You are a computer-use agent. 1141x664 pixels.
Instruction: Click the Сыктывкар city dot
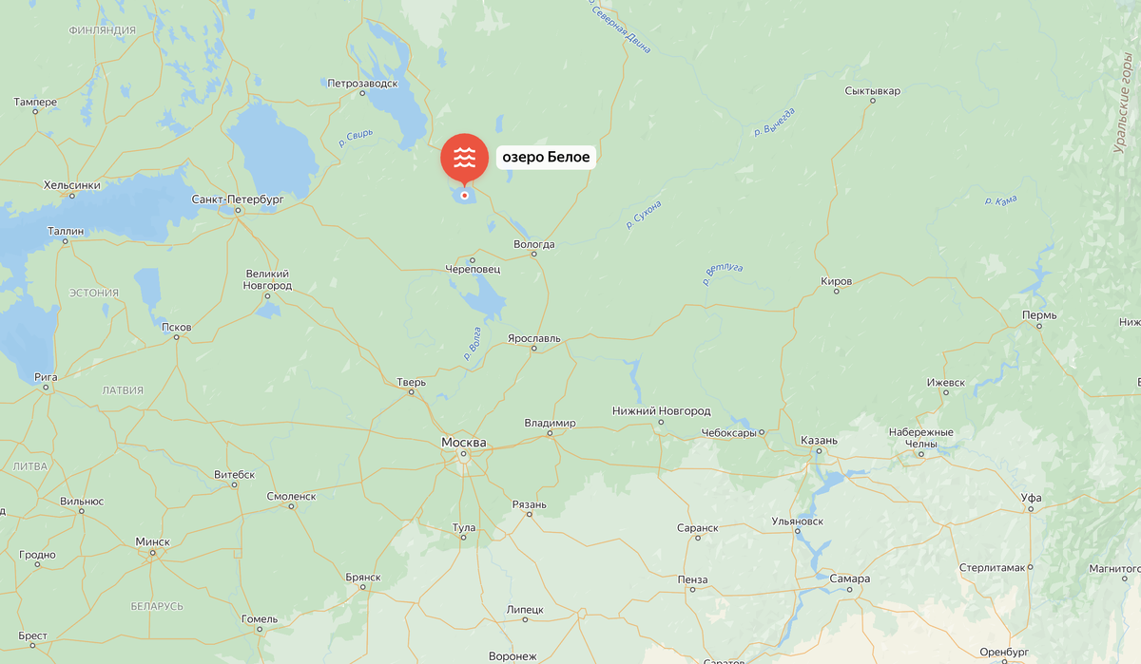(x=873, y=103)
